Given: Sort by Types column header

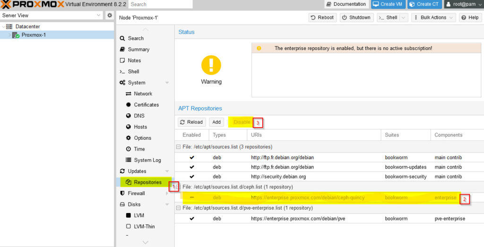Looking at the screenshot, I should (228, 135).
